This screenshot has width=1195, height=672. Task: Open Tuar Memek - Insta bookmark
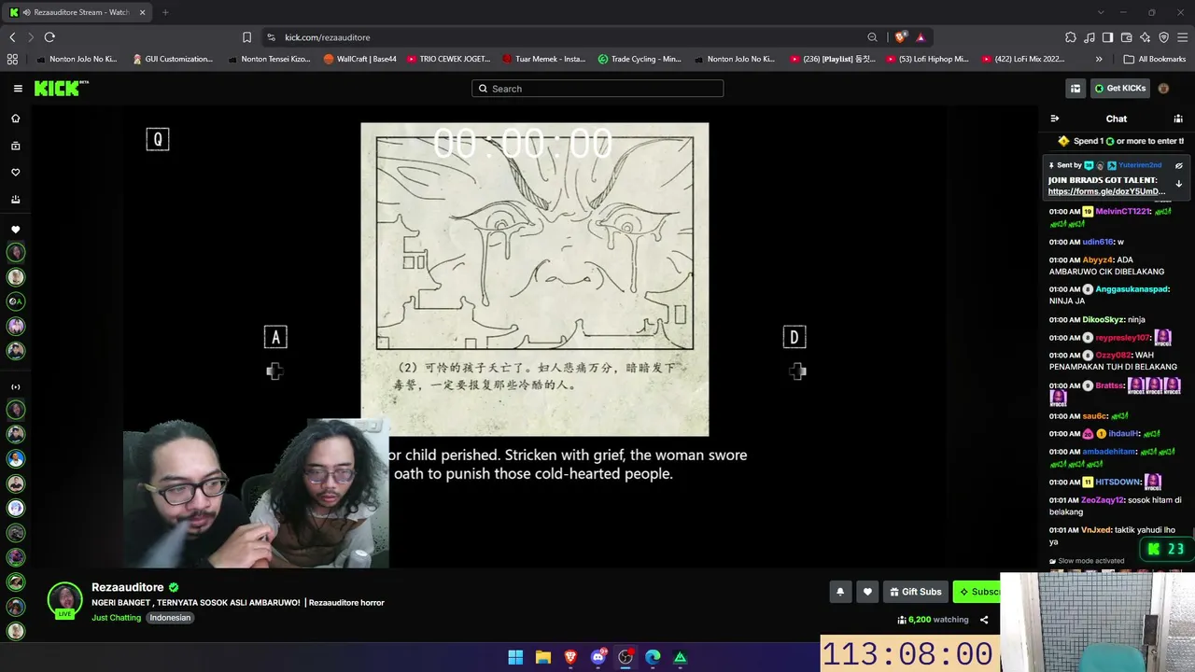(x=544, y=59)
